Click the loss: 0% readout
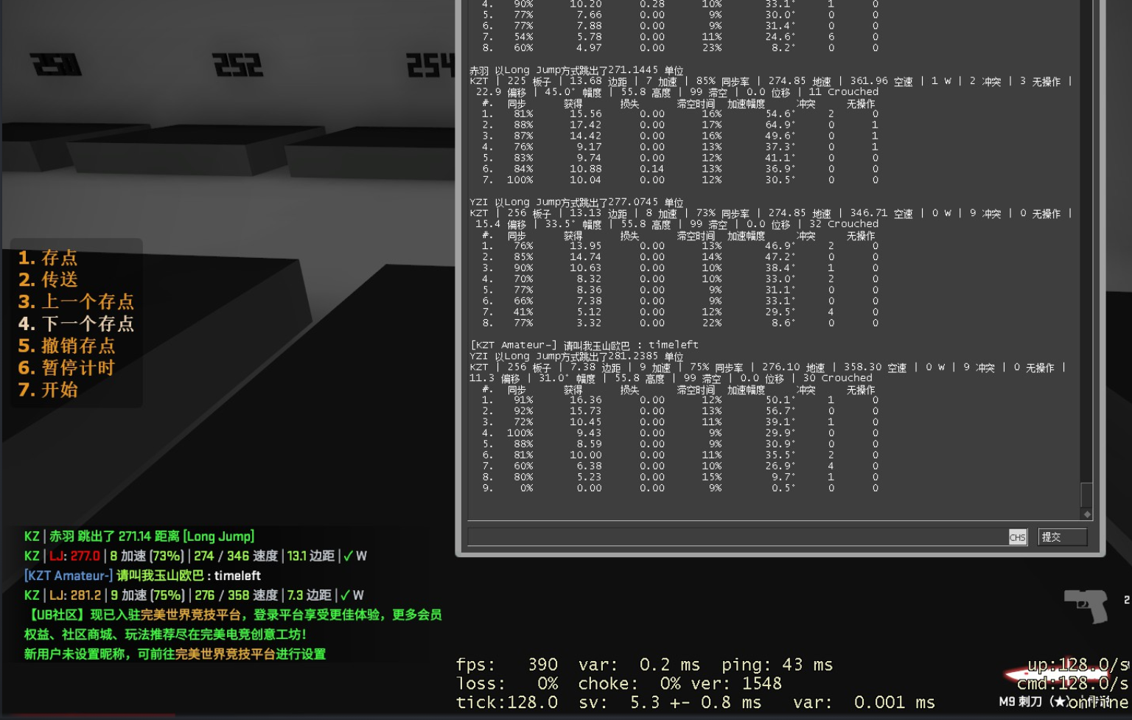 pyautogui.click(x=507, y=684)
